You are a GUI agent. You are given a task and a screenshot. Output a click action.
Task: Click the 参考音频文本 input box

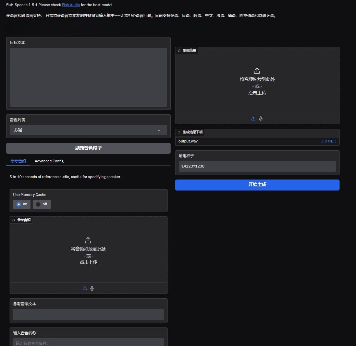click(88, 314)
